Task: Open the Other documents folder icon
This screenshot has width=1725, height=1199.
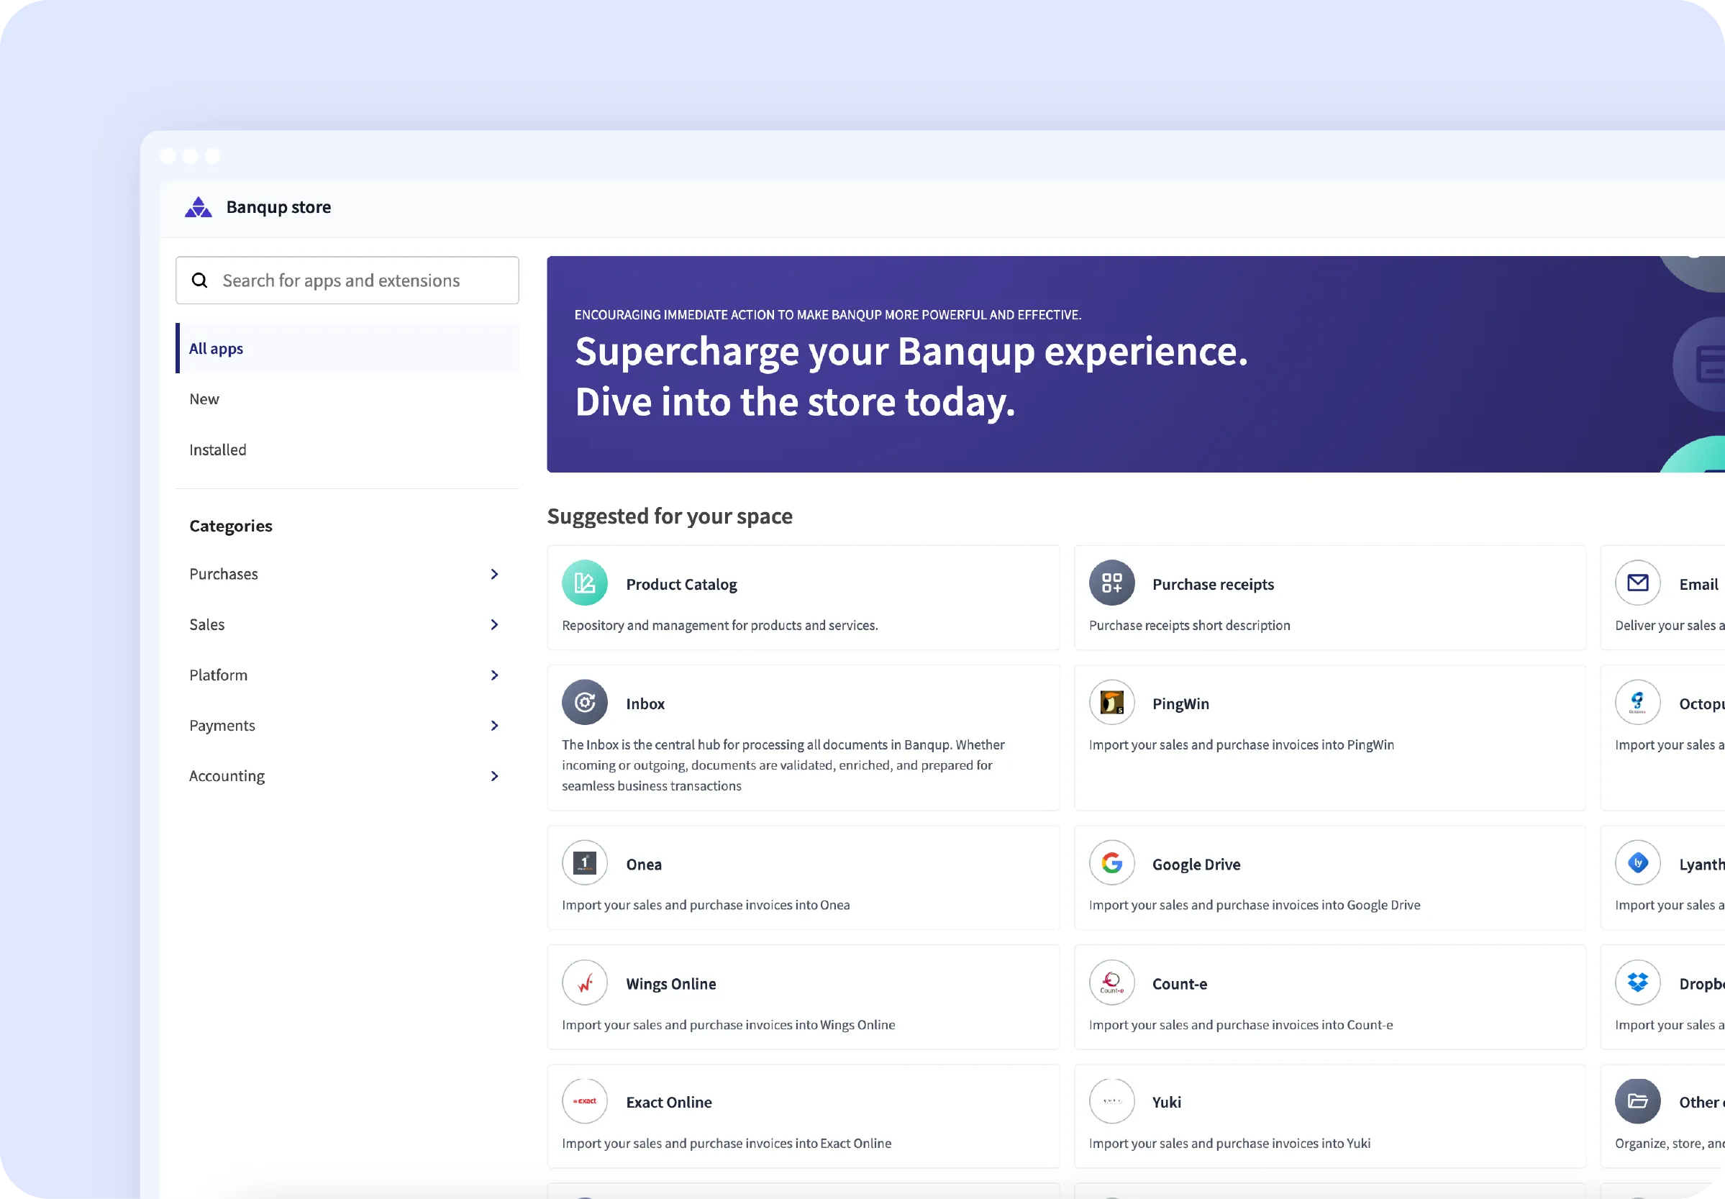Action: click(x=1638, y=1101)
